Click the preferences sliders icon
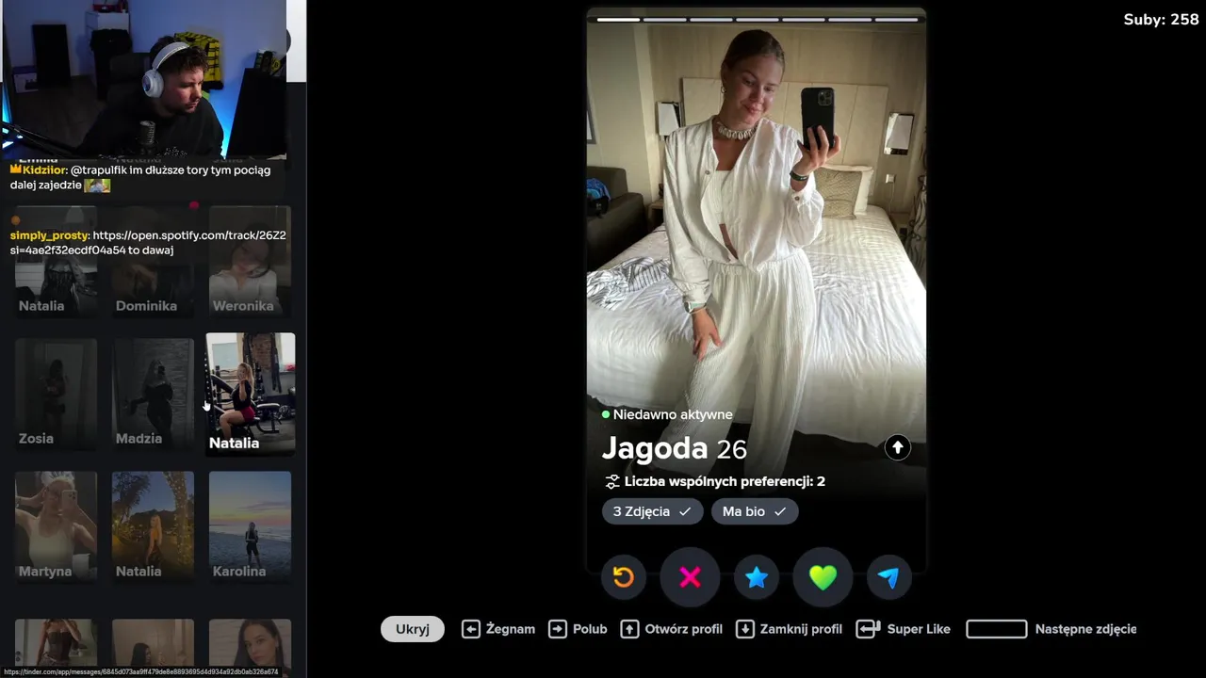 click(612, 481)
